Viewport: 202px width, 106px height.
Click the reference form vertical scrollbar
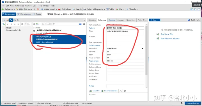[146, 51]
